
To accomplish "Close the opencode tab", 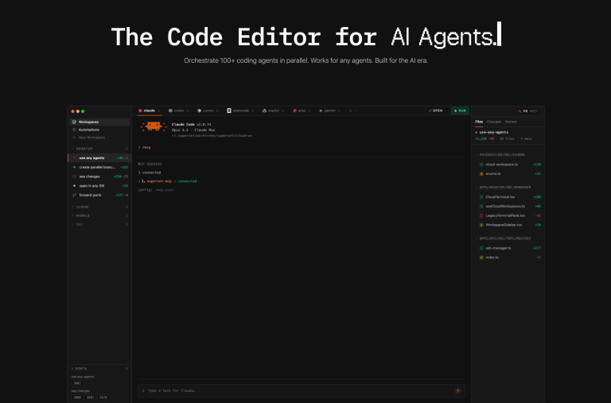I will coord(252,111).
